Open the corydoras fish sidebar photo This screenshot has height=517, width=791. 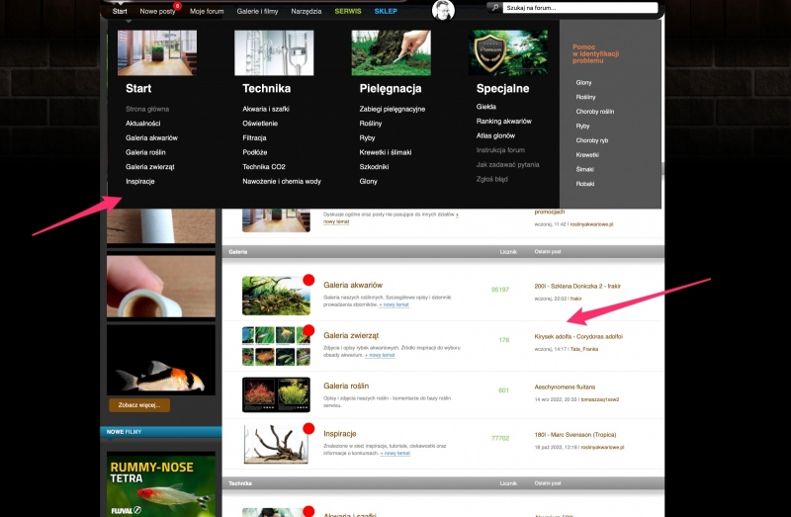(x=161, y=360)
